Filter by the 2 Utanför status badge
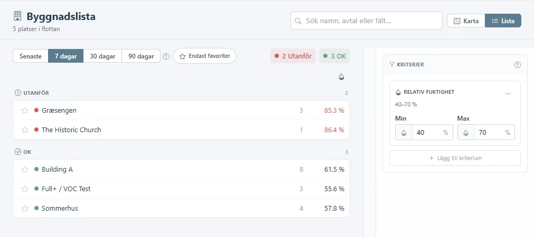 point(293,56)
